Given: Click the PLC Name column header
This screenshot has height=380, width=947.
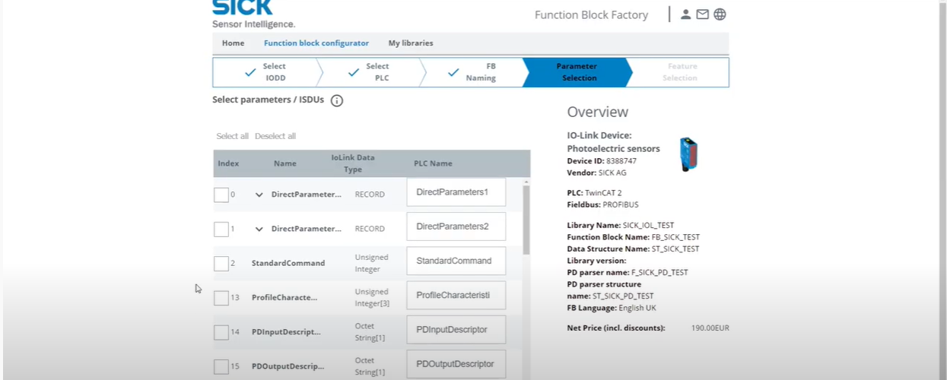Looking at the screenshot, I should 433,163.
